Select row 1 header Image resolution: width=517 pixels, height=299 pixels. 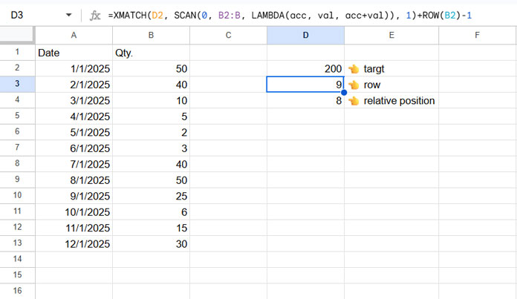[x=17, y=53]
